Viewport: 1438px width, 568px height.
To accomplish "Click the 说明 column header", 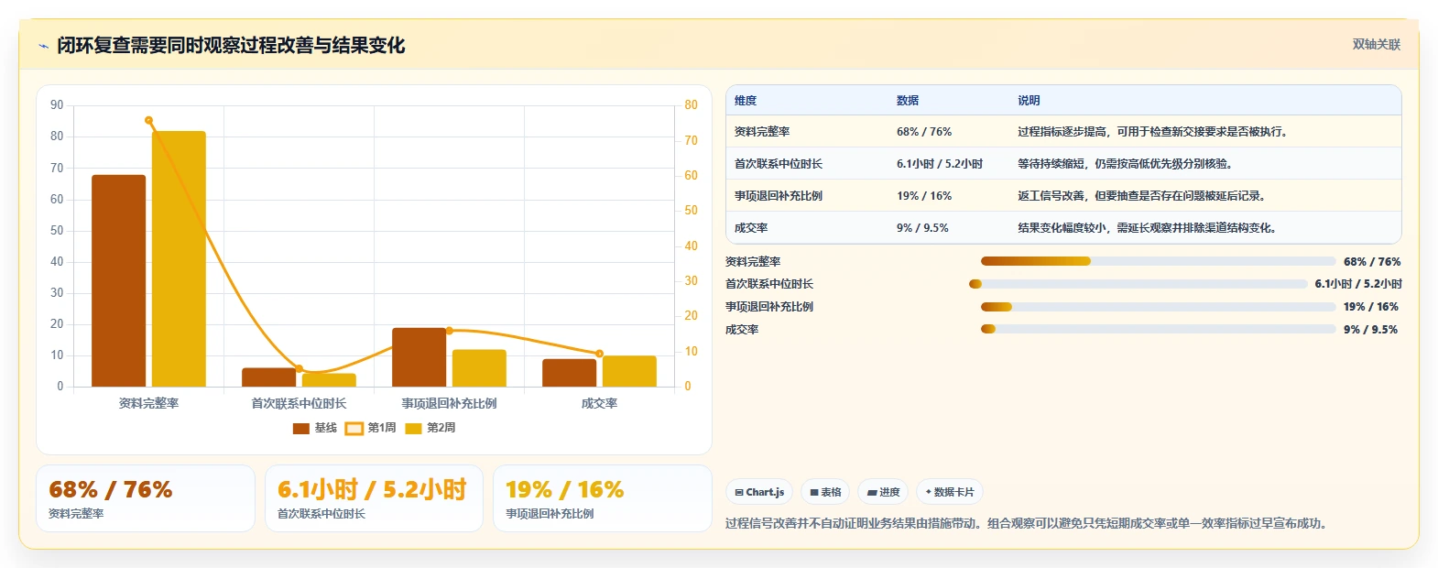I will 1029,101.
